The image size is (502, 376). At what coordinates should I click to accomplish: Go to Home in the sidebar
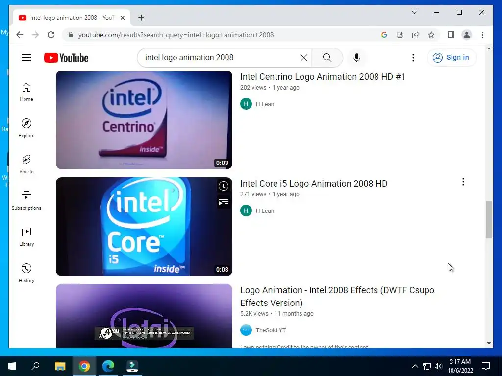click(26, 92)
